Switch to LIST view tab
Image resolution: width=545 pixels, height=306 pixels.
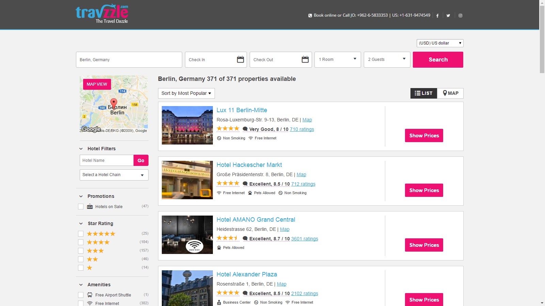(x=424, y=93)
